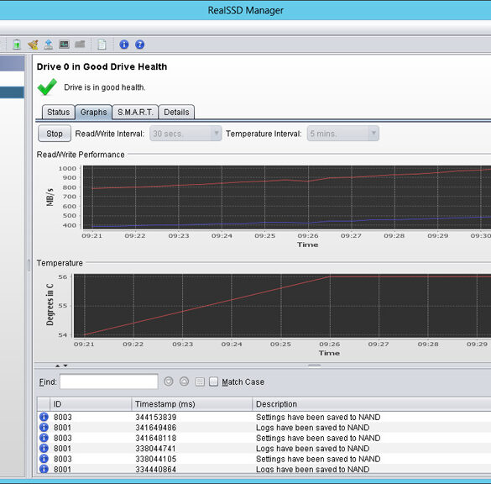Image resolution: width=491 pixels, height=484 pixels.
Task: Select timestamp cell 341649486
Action: [156, 428]
